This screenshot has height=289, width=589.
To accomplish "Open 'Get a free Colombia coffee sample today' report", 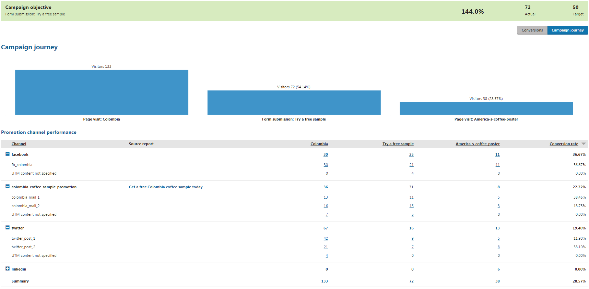I will (165, 187).
